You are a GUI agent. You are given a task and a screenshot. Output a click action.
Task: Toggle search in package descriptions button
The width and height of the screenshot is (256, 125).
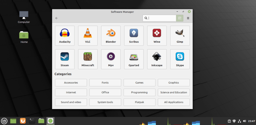tap(180, 18)
